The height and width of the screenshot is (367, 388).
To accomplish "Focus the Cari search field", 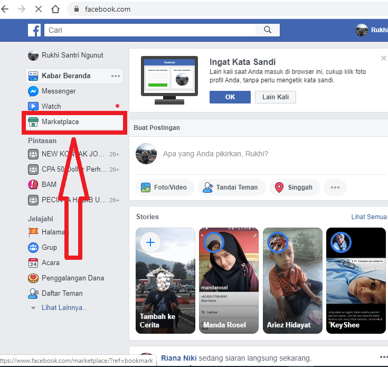I will coord(150,30).
